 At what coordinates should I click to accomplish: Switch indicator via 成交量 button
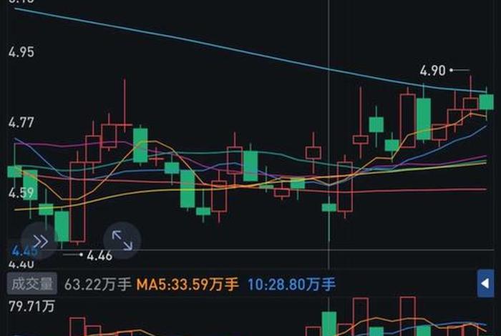tap(31, 284)
